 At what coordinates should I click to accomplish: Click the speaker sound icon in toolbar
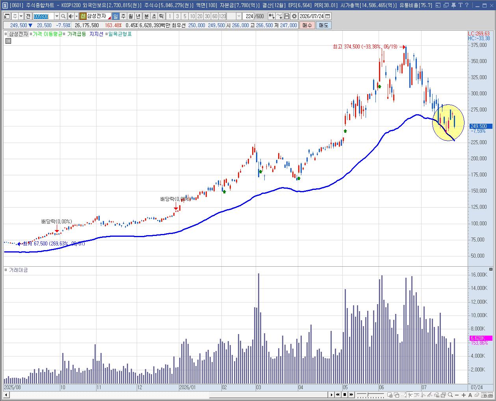tap(71, 16)
